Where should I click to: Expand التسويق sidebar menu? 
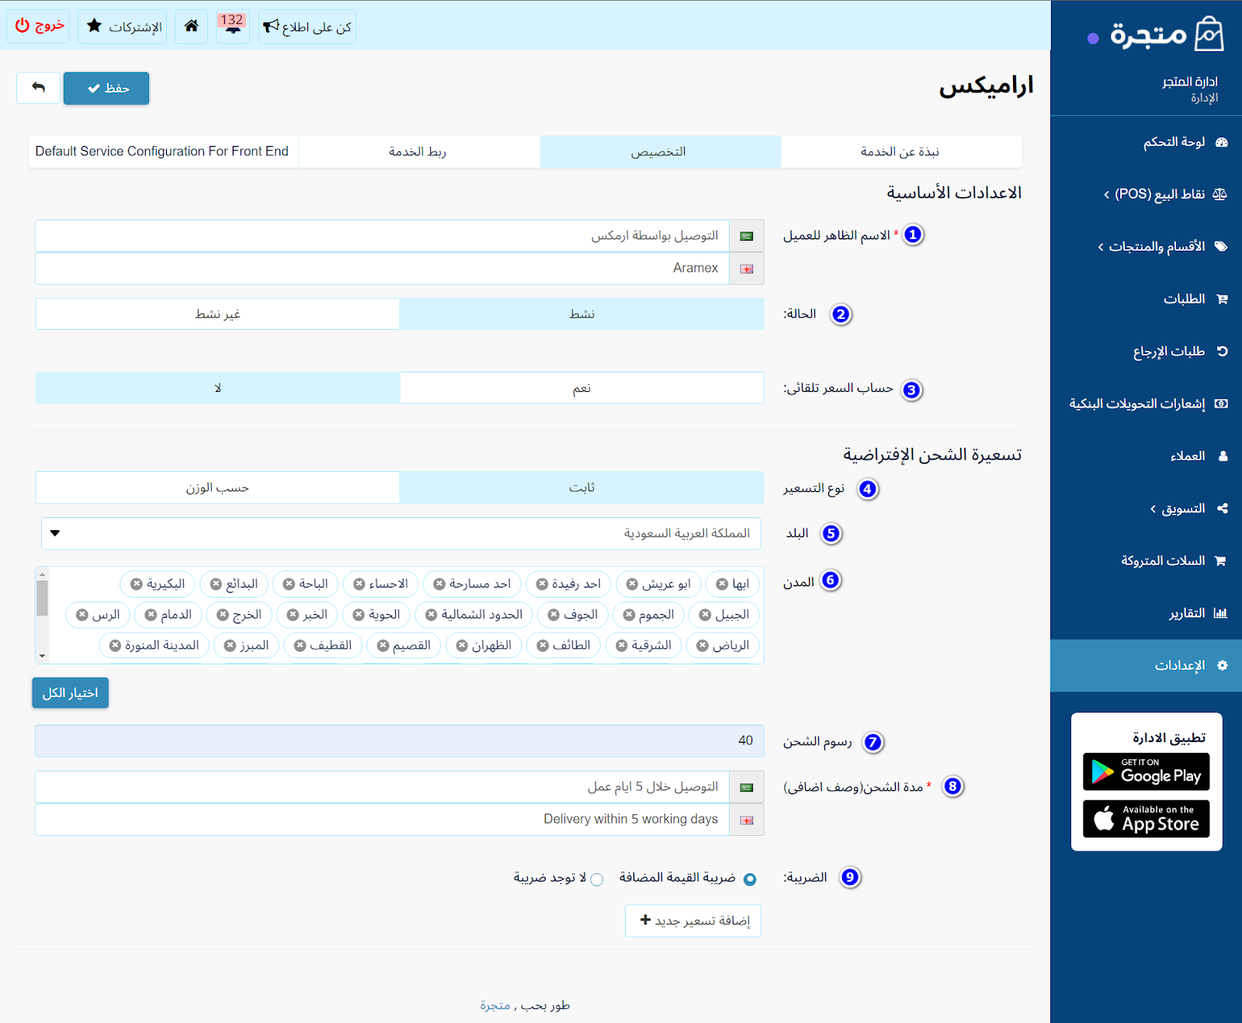tap(1147, 508)
